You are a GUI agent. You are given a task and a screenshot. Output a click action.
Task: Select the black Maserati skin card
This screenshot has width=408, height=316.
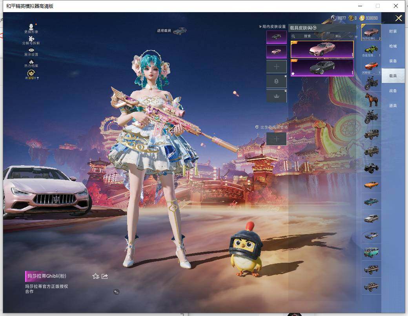click(x=322, y=68)
